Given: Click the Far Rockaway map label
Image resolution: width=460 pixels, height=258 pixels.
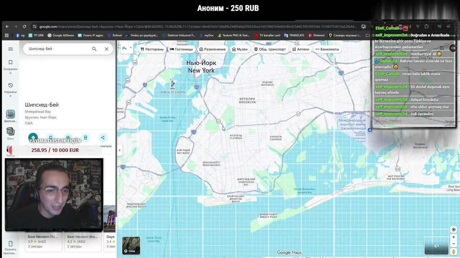Looking at the screenshot, I should tap(396, 178).
